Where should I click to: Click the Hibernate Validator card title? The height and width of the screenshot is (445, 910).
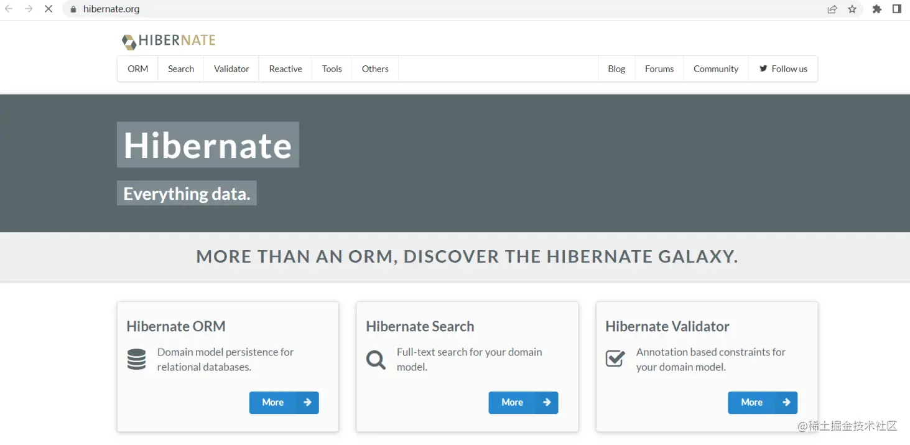coord(667,326)
